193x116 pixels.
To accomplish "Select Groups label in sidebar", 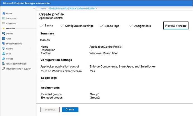I will coord(9,59).
